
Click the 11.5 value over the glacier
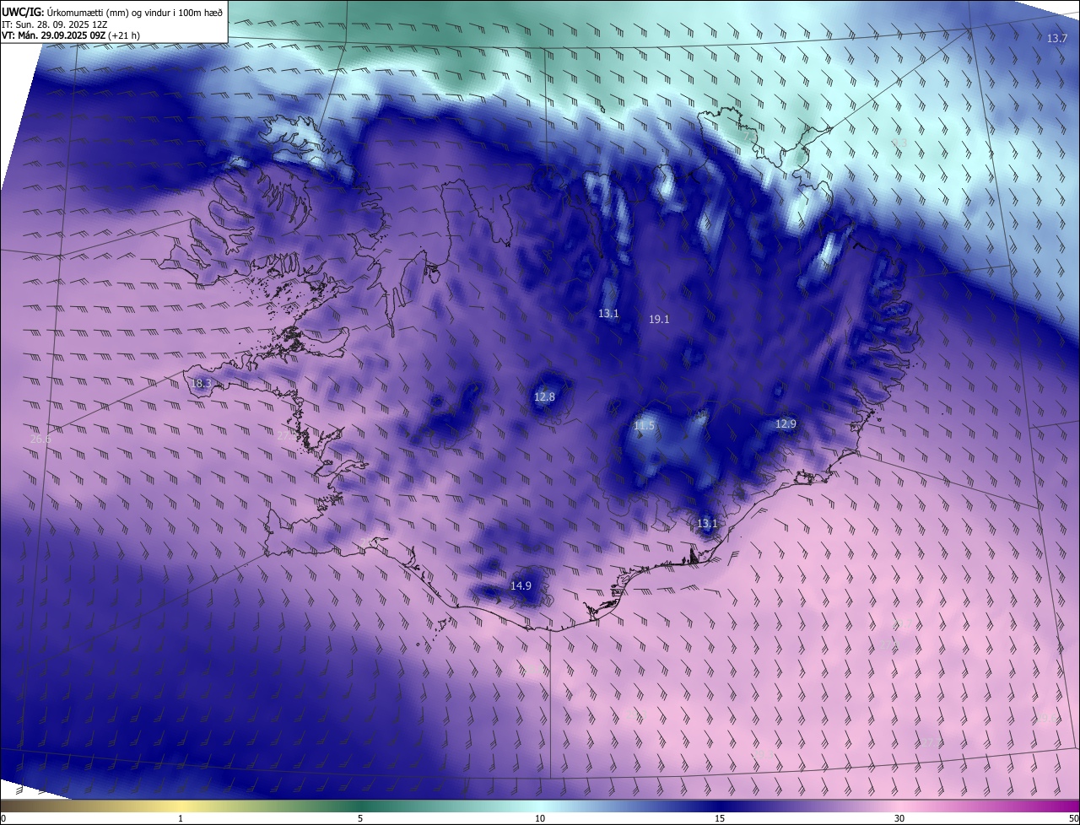click(x=644, y=426)
